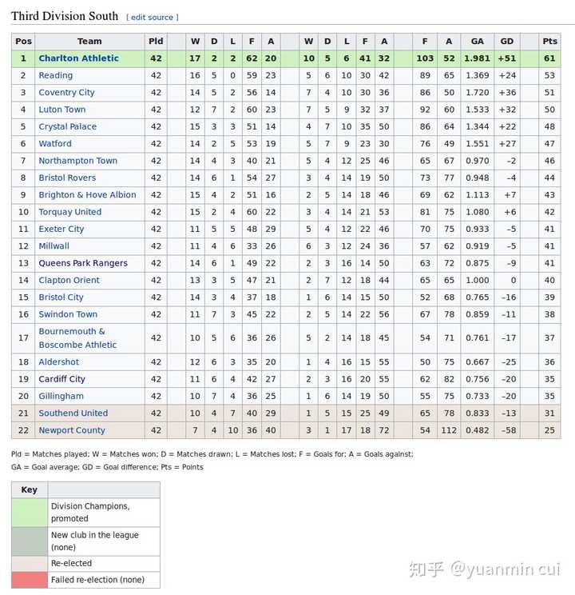Click the Southend United link
The image size is (575, 595).
pos(73,413)
